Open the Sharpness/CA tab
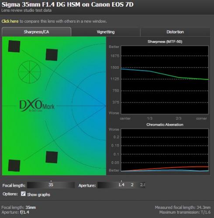This screenshot has height=218, width=214. [x=36, y=32]
